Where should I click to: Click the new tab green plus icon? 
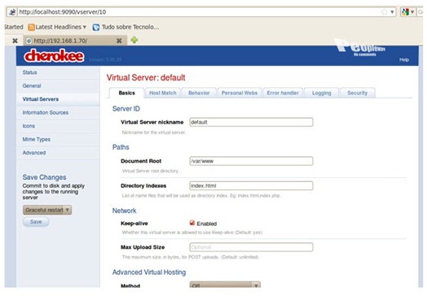[134, 40]
